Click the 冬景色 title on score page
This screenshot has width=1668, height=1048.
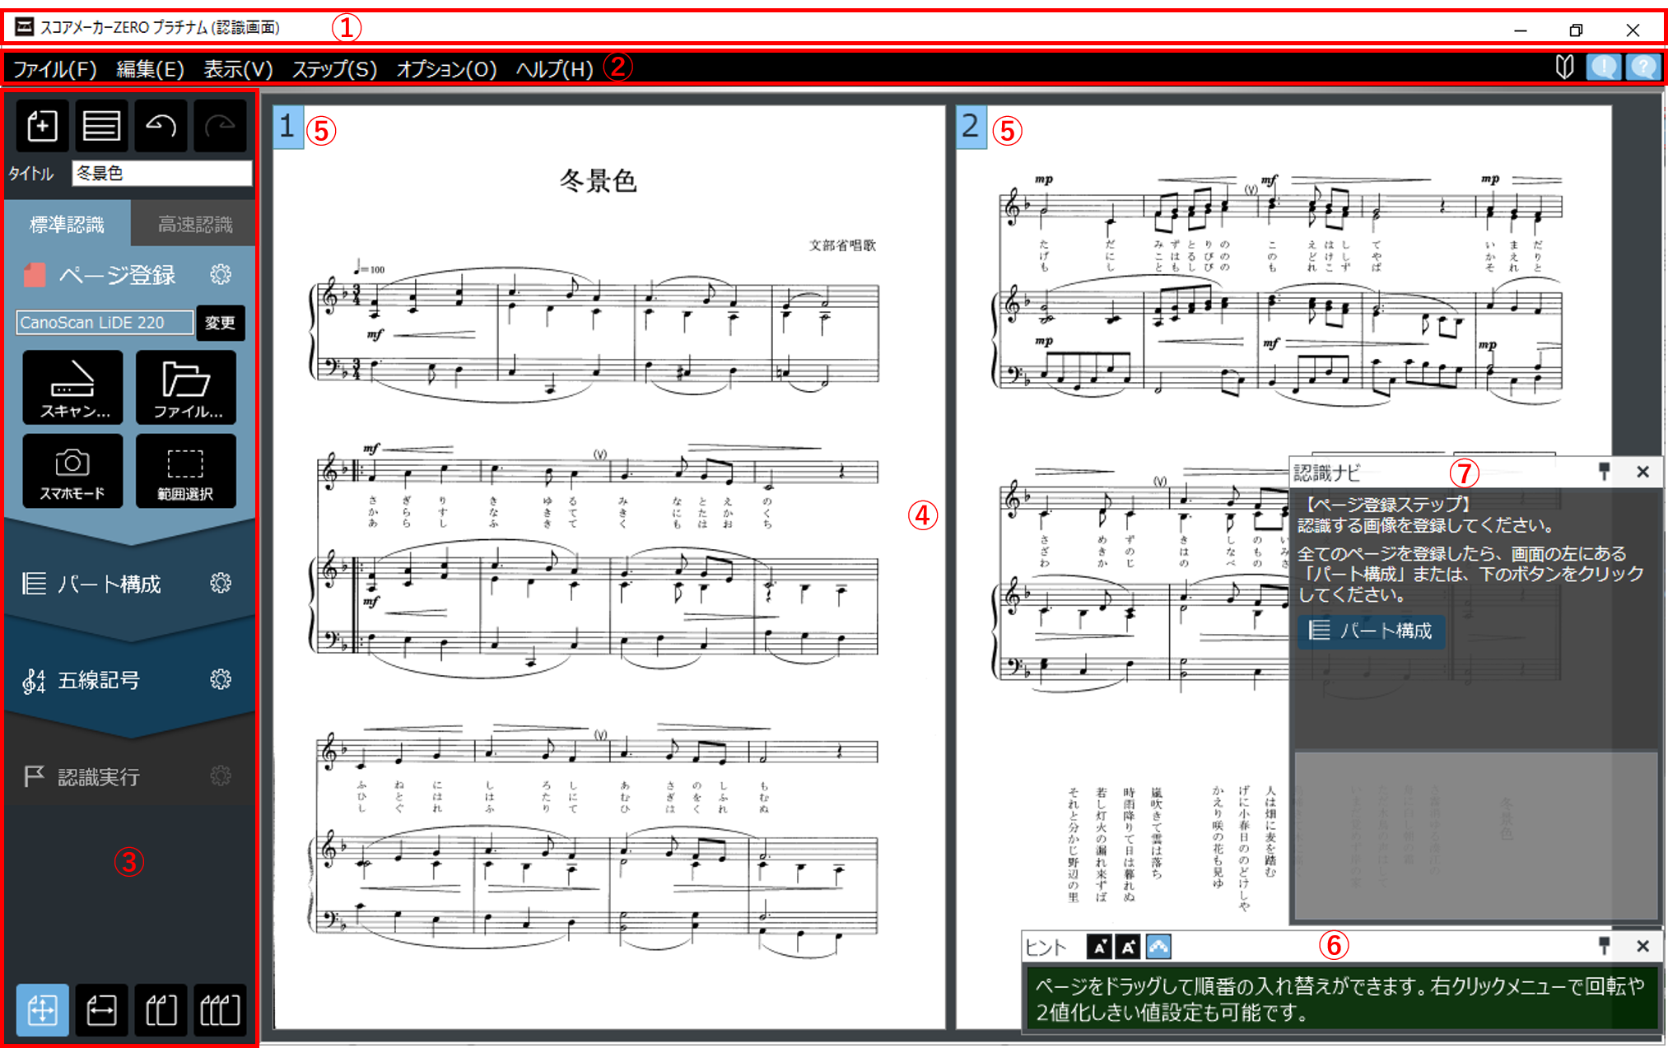pyautogui.click(x=599, y=180)
